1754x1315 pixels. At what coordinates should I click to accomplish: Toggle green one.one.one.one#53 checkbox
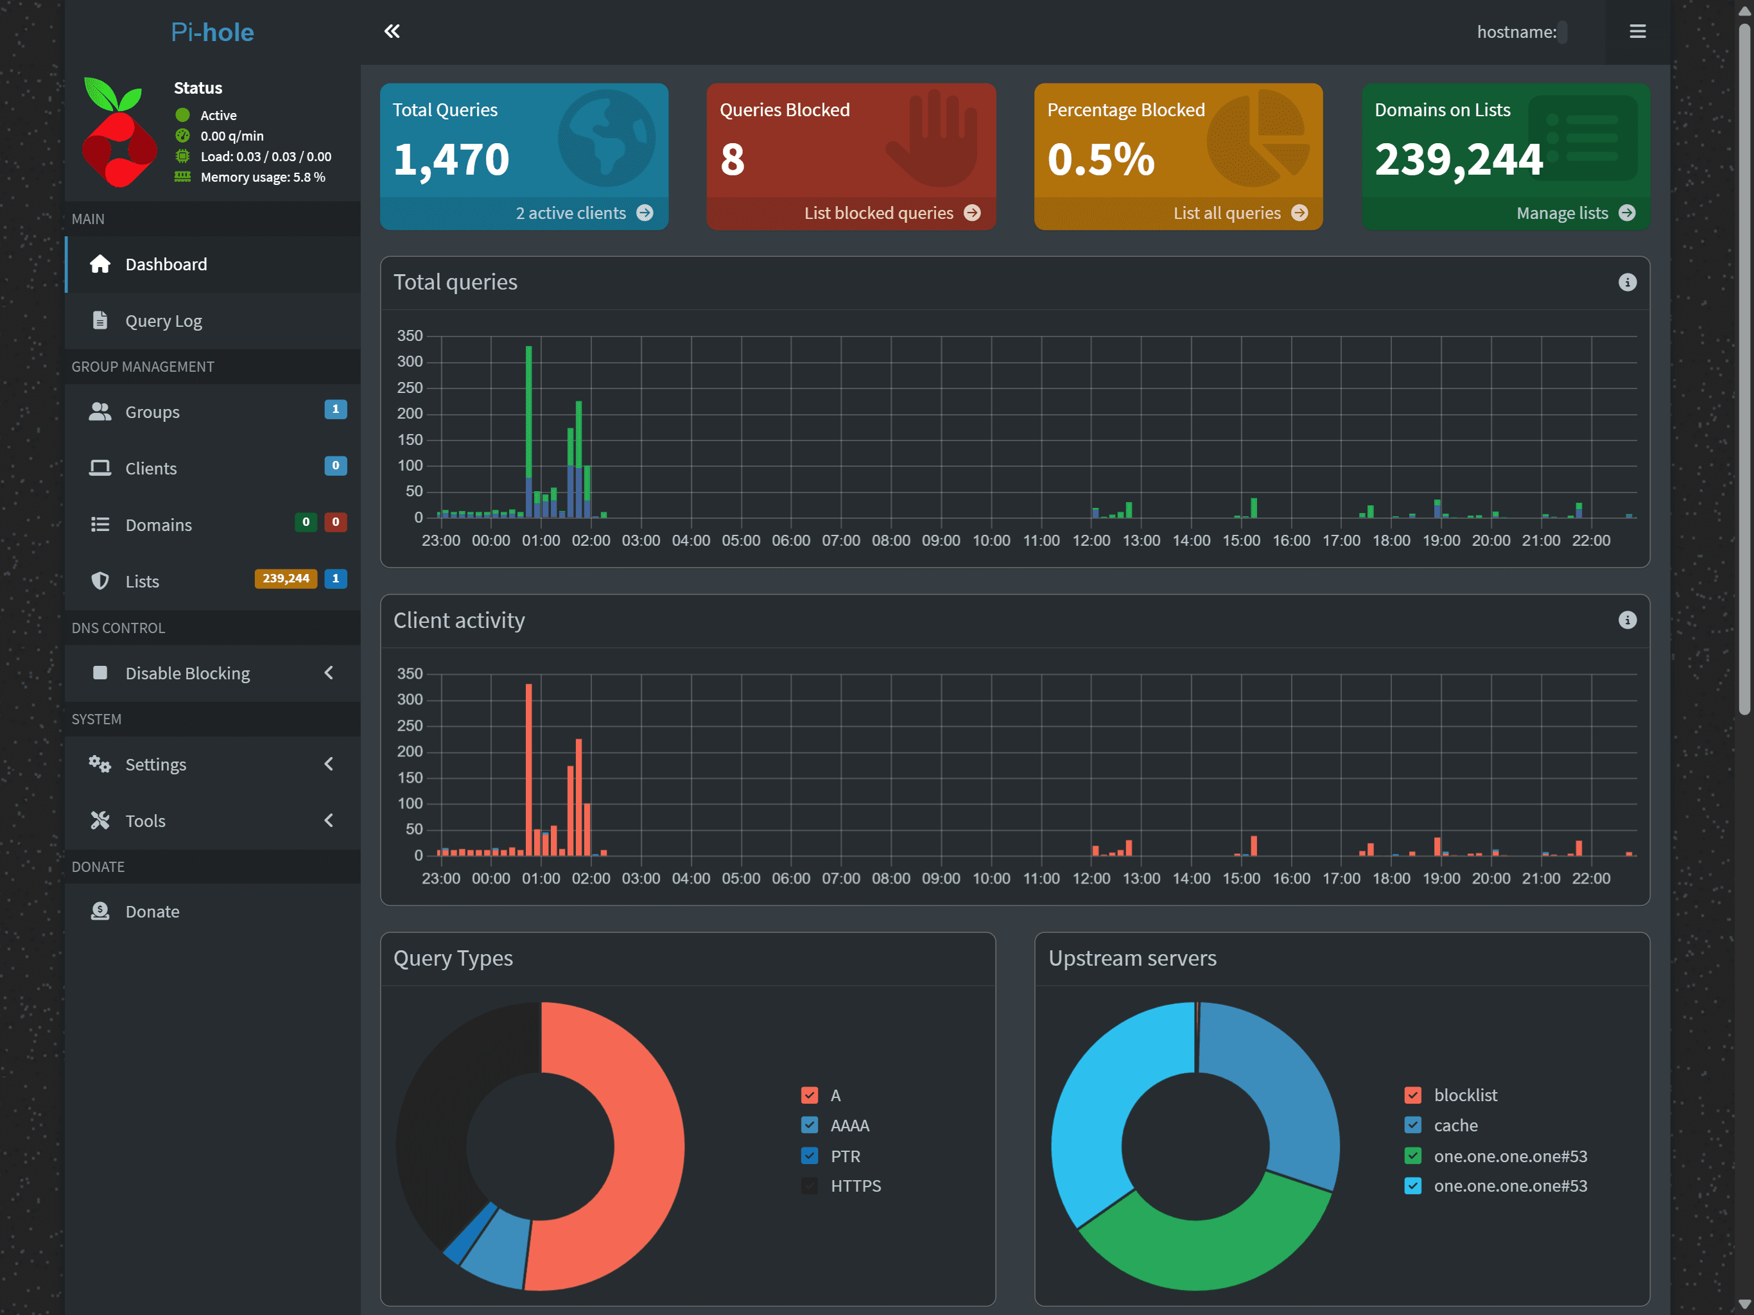pyautogui.click(x=1413, y=1156)
